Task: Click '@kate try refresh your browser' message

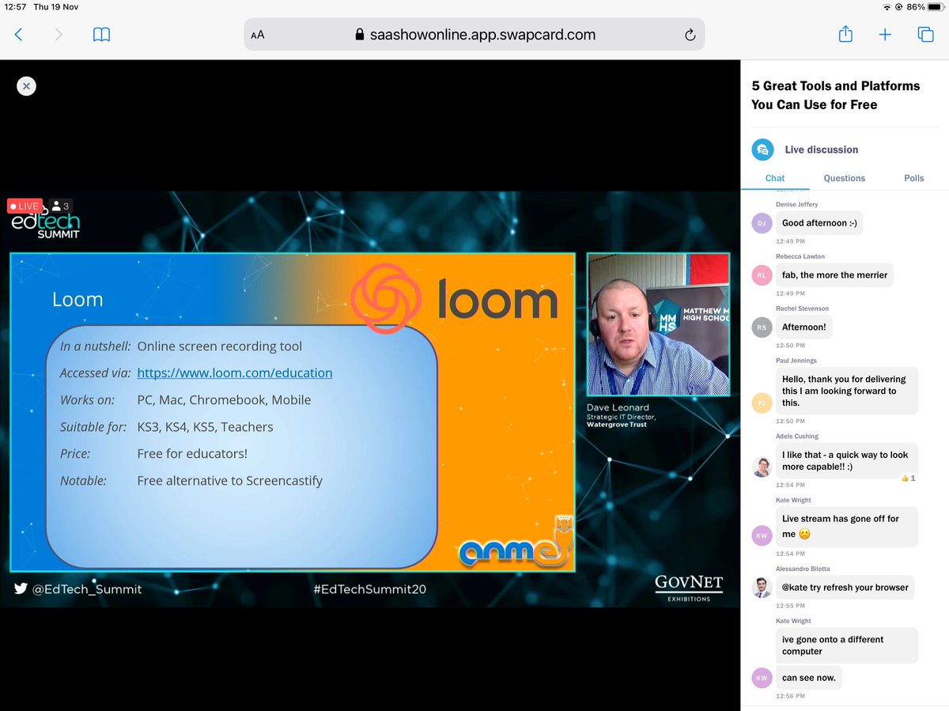Action: pos(845,588)
